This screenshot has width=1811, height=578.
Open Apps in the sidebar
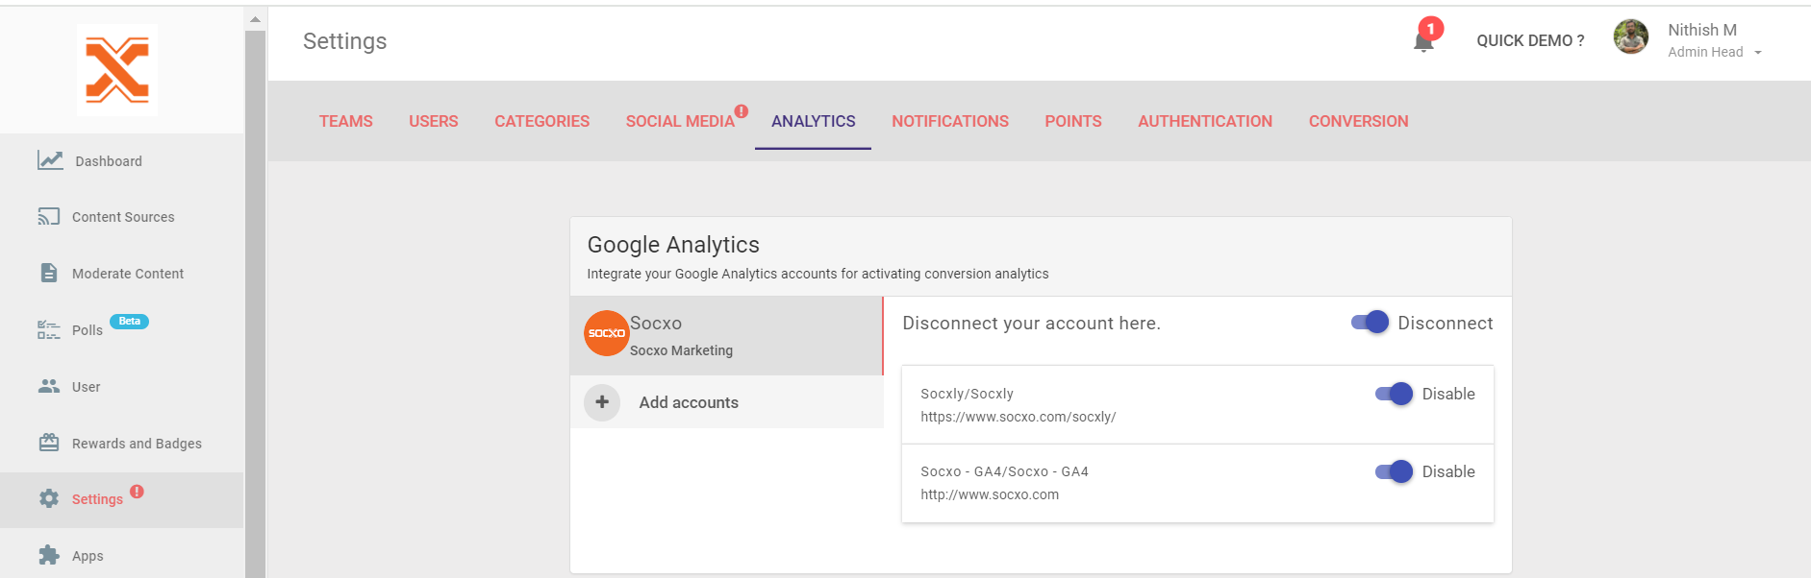[x=122, y=556]
